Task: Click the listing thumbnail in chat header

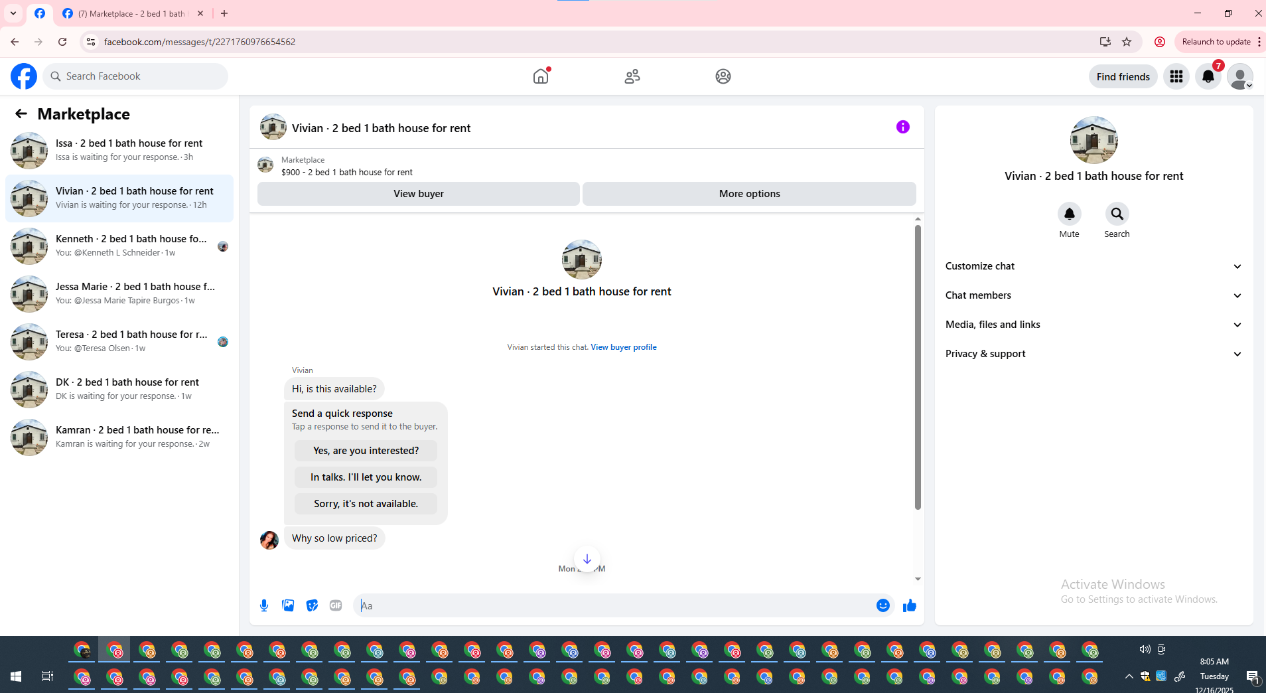Action: [x=273, y=127]
